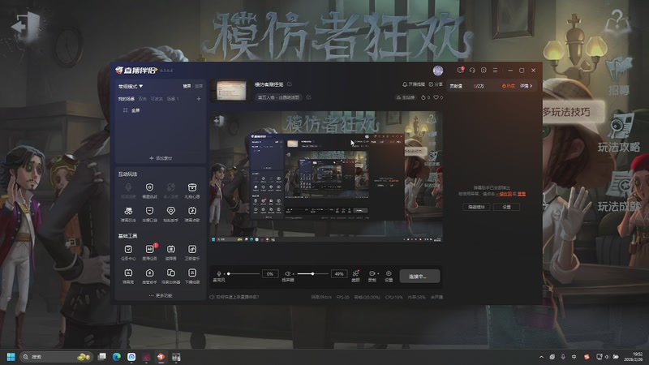
Task: Click the orange 一键修复 repair link
Action: pyautogui.click(x=503, y=194)
